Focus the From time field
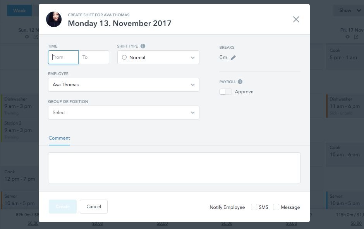The image size is (364, 229). pos(64,57)
